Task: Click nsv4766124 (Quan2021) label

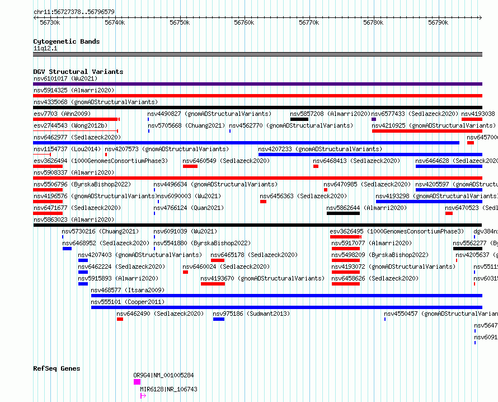Action: pos(189,208)
